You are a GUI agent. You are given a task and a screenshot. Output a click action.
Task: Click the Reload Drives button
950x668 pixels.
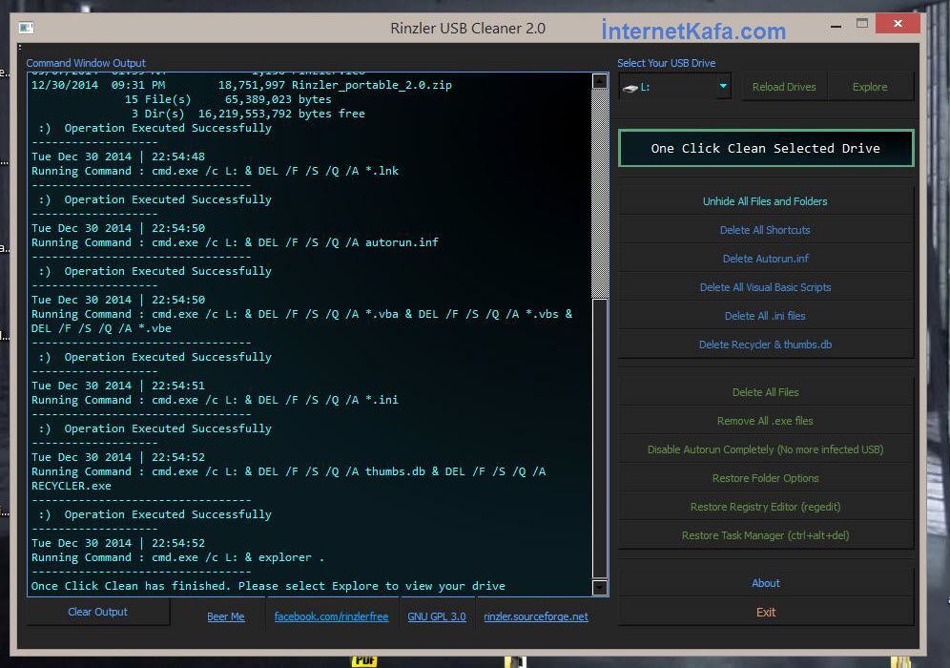point(784,87)
